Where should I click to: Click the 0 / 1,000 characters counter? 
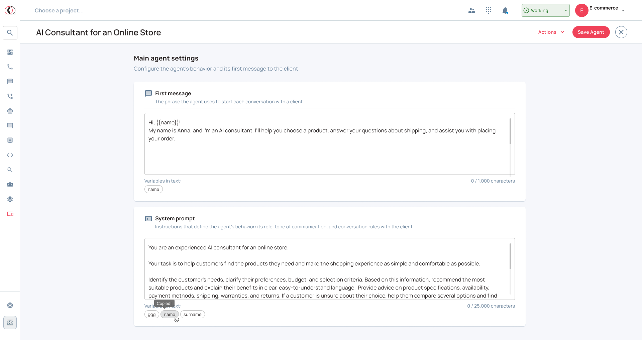click(493, 181)
